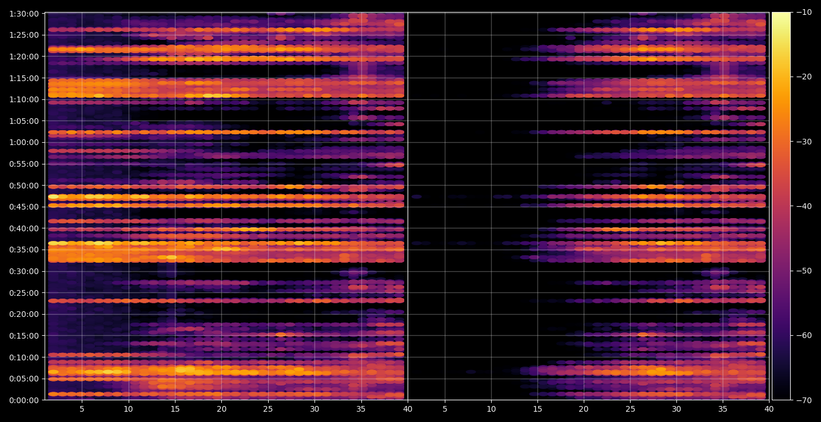
Task: Select x-axis label 10 under the left heatmap
Action: pos(128,409)
